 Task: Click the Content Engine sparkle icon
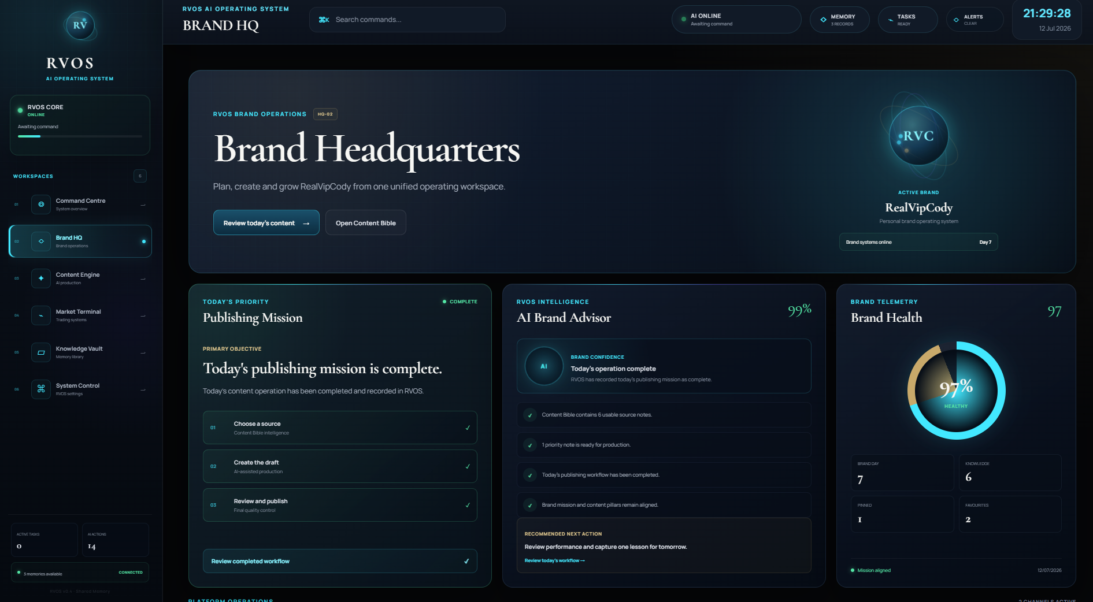tap(41, 278)
